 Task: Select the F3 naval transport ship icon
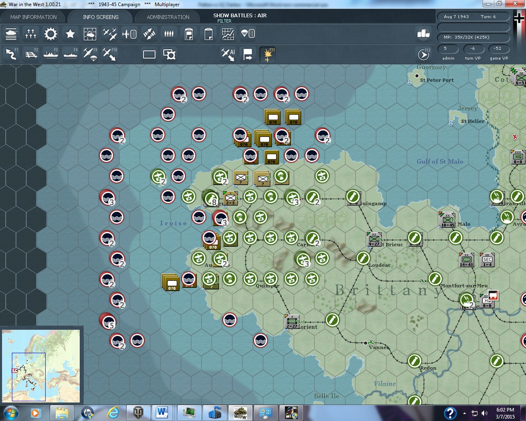(x=51, y=54)
